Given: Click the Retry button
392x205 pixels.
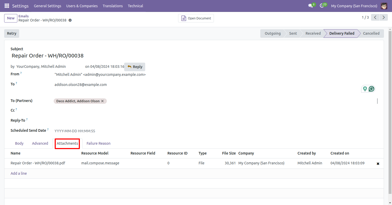Looking at the screenshot, I should click(12, 33).
